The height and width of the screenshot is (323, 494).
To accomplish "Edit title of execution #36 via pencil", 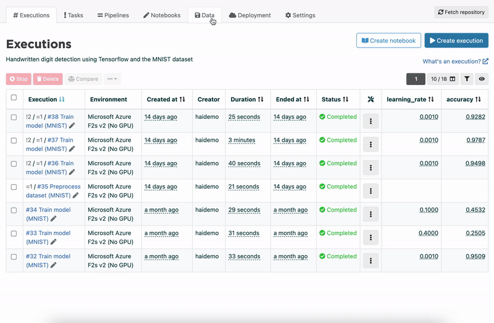I will 72,172.
